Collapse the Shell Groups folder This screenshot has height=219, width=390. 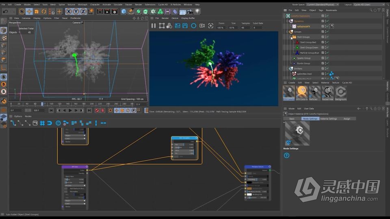[291, 37]
